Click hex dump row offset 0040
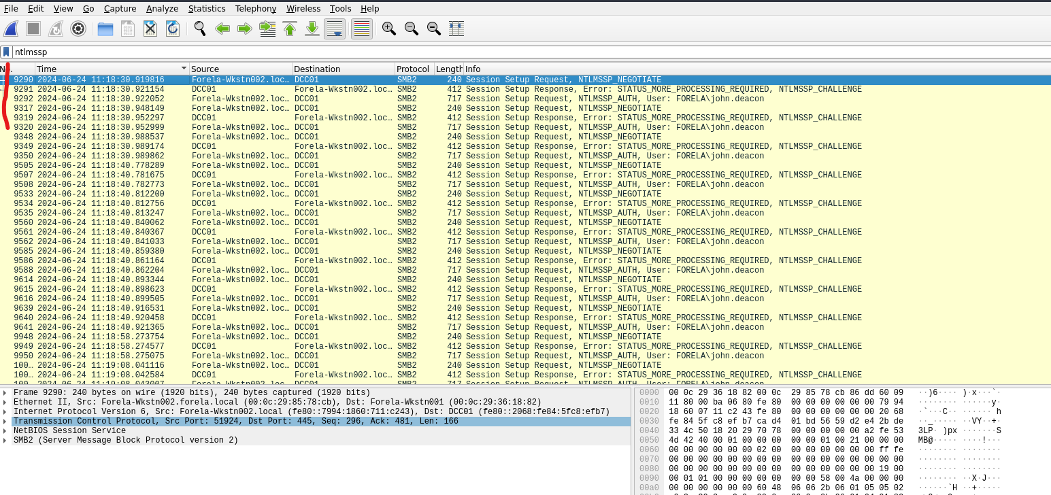 pyautogui.click(x=650, y=430)
